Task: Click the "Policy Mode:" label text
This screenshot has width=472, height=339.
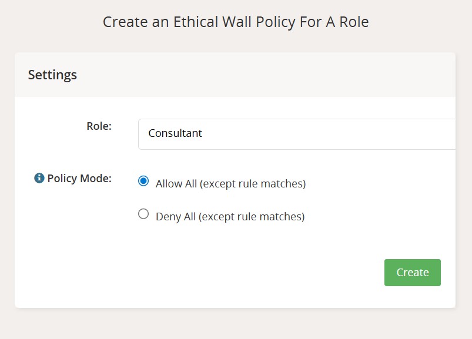Action: coord(79,178)
